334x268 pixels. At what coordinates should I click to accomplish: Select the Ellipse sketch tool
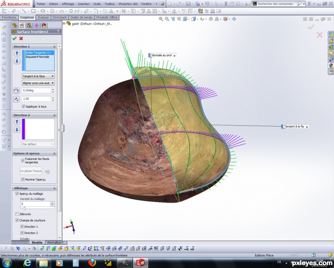tap(86, 11)
